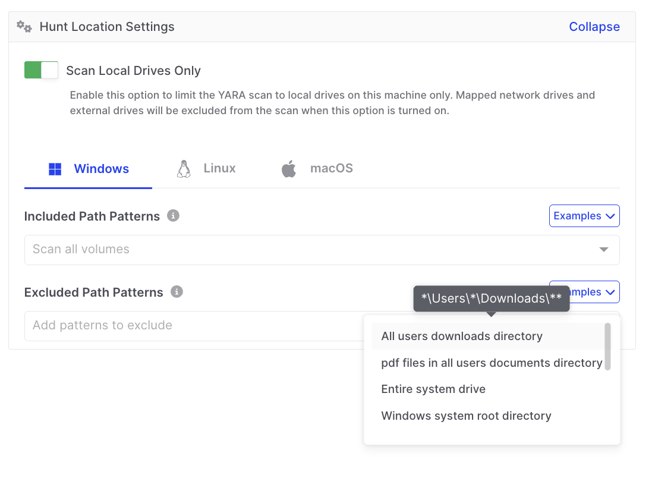Toggle the Scan Local Drives Only switch
Viewport: 655px width, 478px height.
click(x=41, y=70)
